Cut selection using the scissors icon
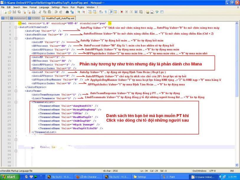 [x=40, y=12]
